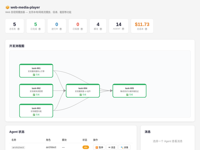Click the green check icon in task-003
Screen dimensions: 200x150
tap(34, 115)
